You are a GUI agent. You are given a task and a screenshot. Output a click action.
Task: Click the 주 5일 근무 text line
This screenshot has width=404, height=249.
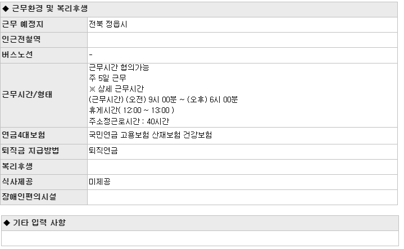point(108,78)
